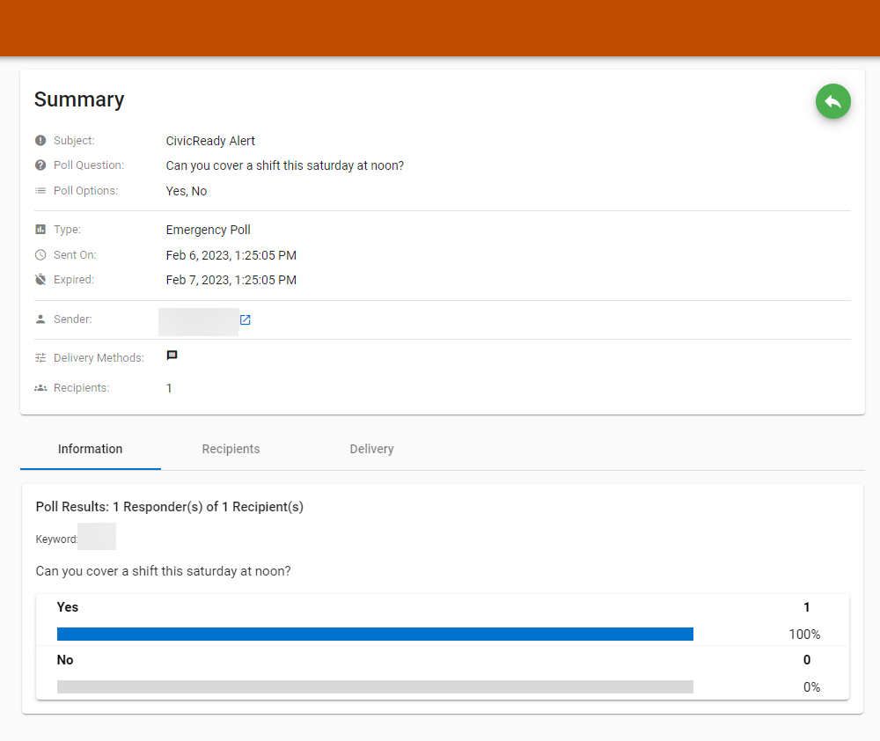Click the recipients count '1' in Summary
The height and width of the screenshot is (741, 880).
(x=169, y=388)
